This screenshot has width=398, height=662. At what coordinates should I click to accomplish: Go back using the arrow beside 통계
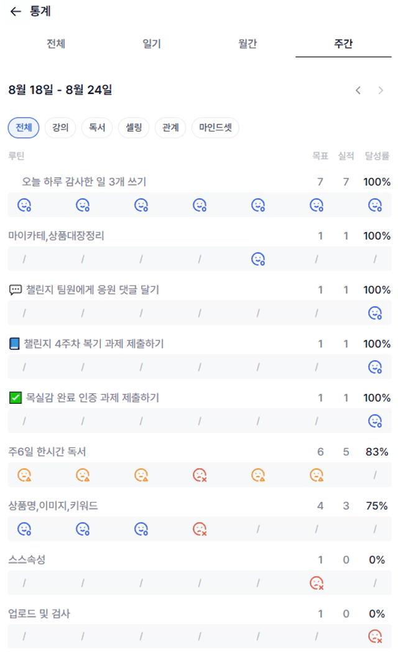[16, 11]
